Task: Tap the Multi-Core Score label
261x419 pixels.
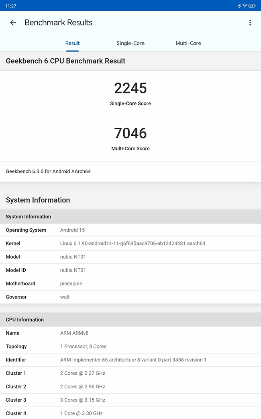Action: tap(130, 149)
